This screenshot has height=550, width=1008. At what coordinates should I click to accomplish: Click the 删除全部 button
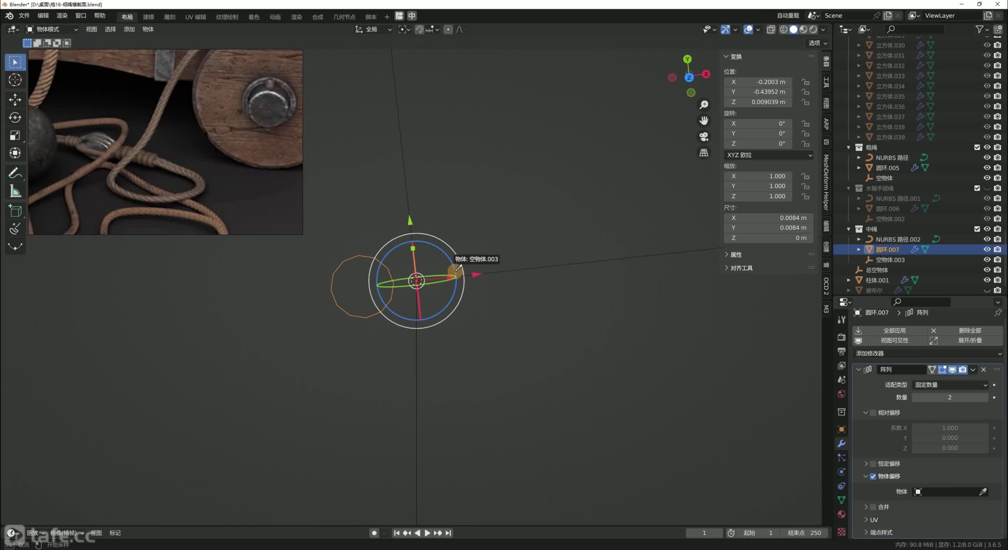point(965,330)
